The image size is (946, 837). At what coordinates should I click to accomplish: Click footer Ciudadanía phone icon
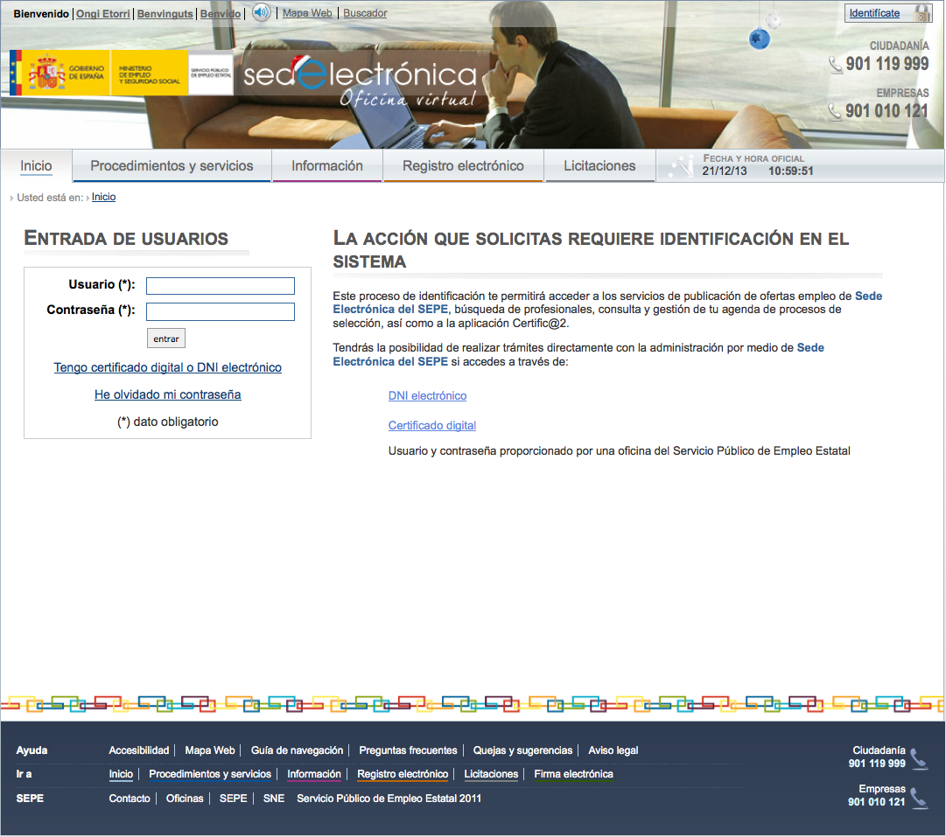[x=919, y=758]
